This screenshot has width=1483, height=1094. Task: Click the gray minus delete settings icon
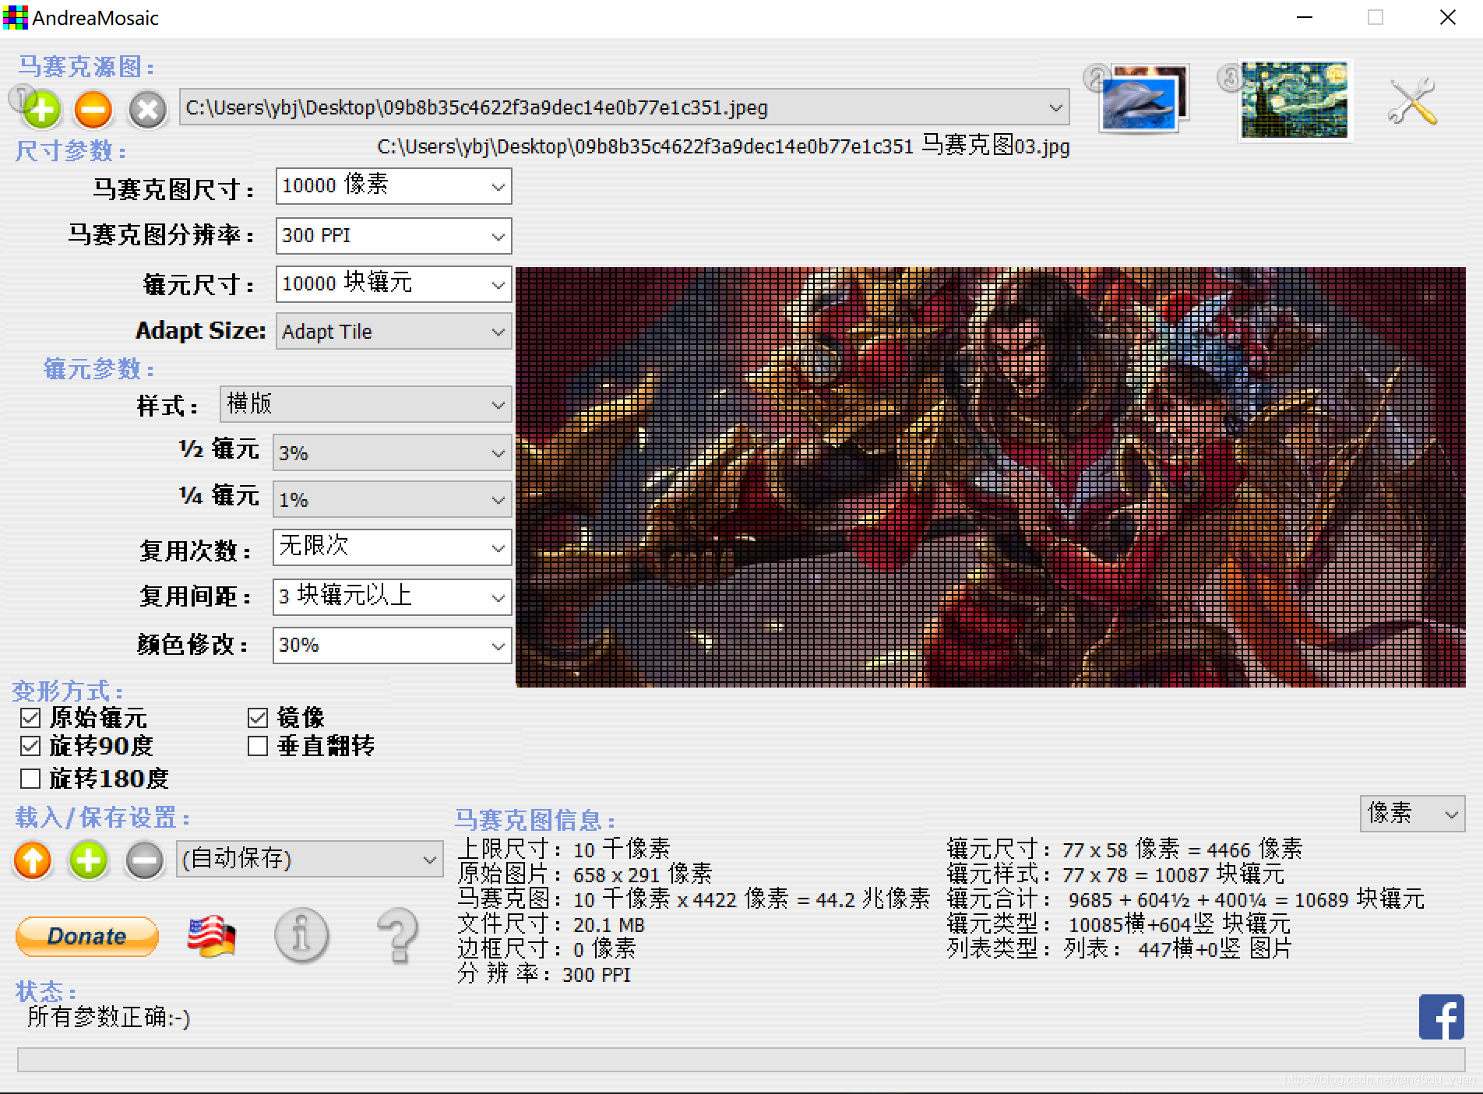tap(145, 860)
